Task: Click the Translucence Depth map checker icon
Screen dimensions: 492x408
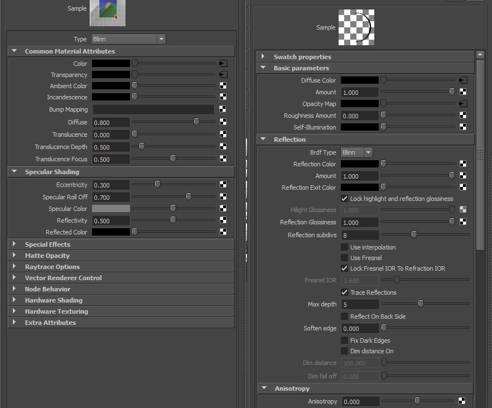Action: (x=223, y=146)
